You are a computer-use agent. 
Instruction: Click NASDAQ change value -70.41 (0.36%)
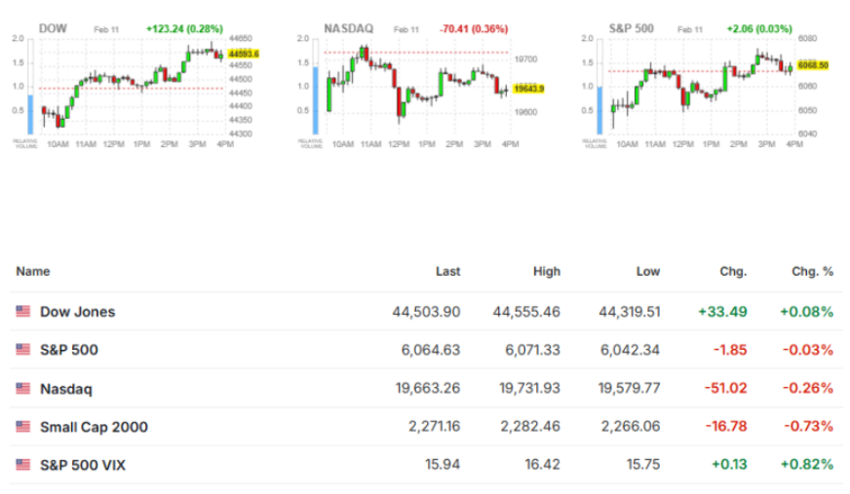[x=473, y=29]
